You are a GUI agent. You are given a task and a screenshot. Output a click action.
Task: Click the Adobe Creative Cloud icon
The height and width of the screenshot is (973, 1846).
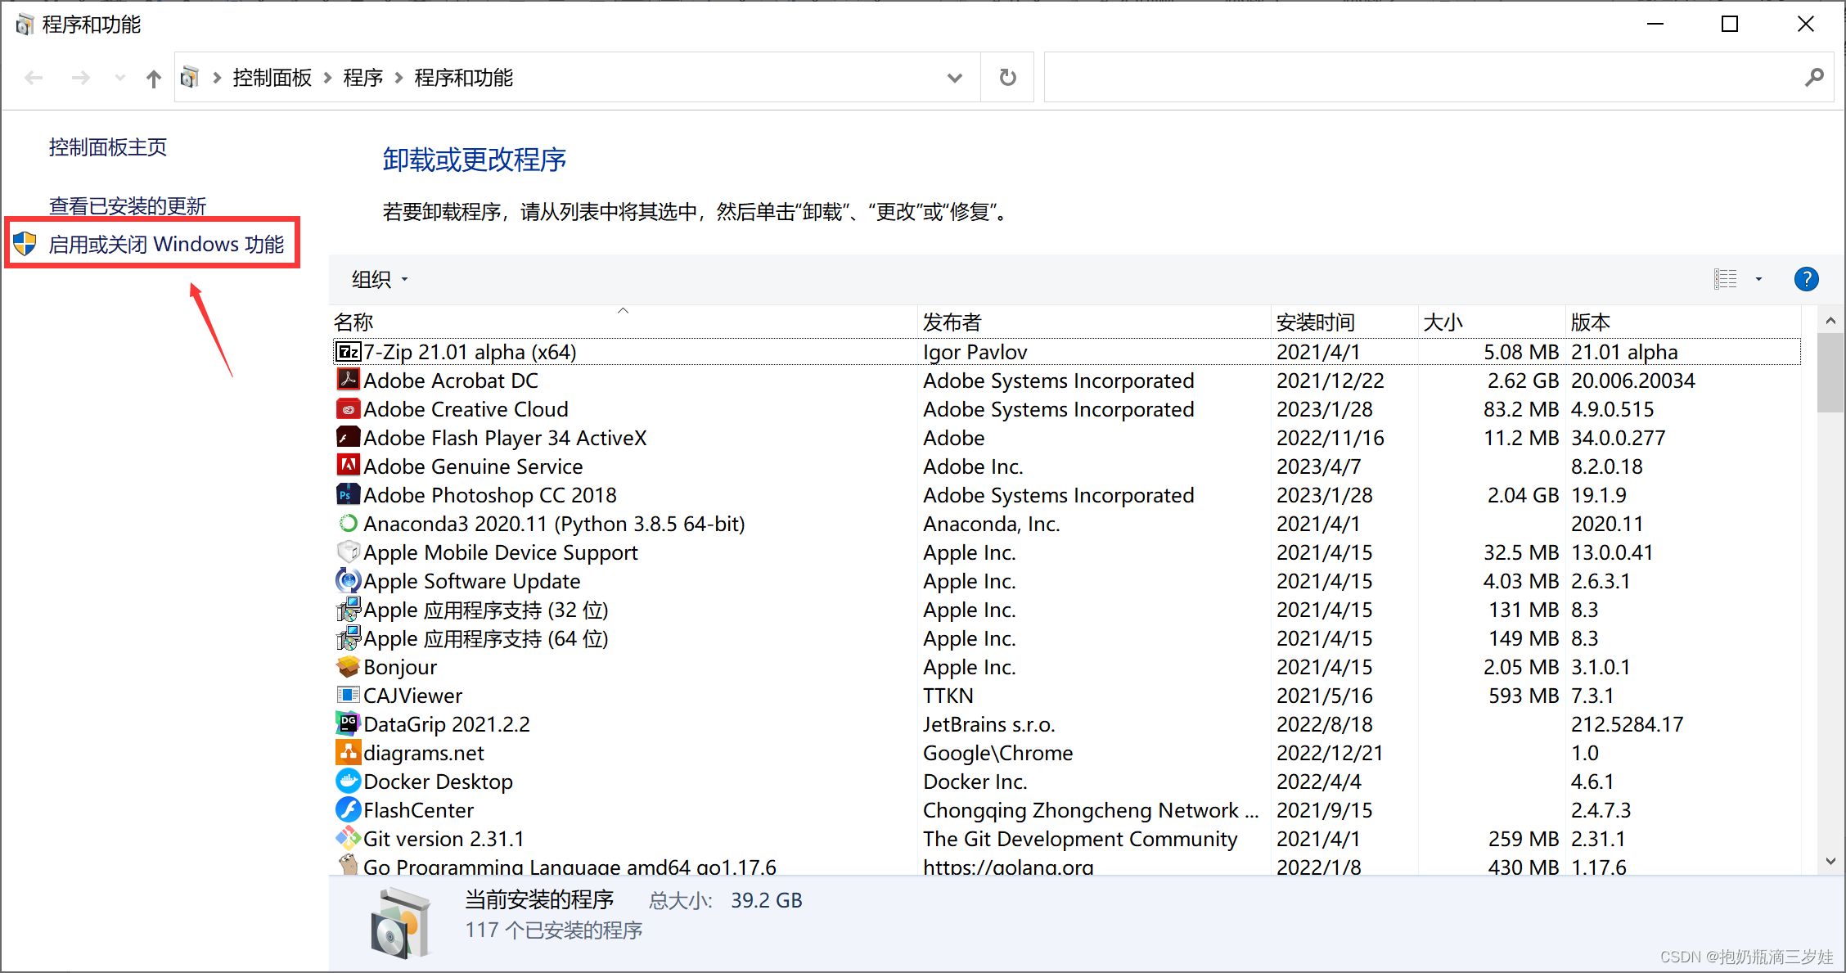point(349,408)
